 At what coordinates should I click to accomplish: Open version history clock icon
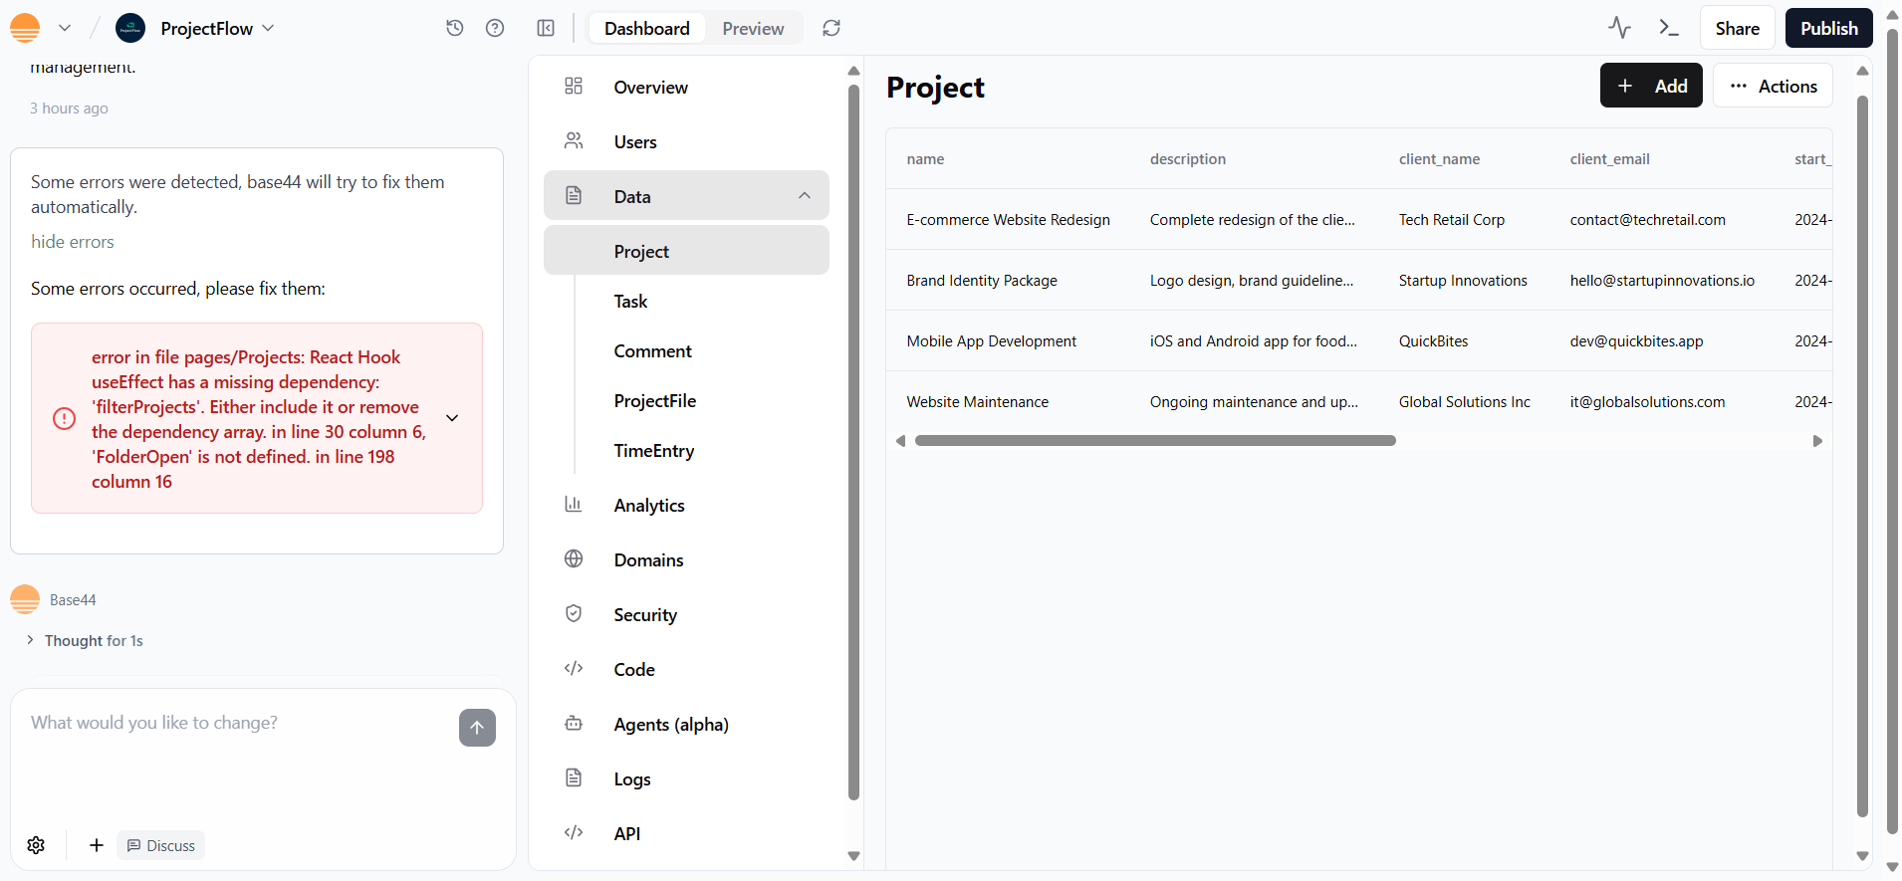[455, 28]
